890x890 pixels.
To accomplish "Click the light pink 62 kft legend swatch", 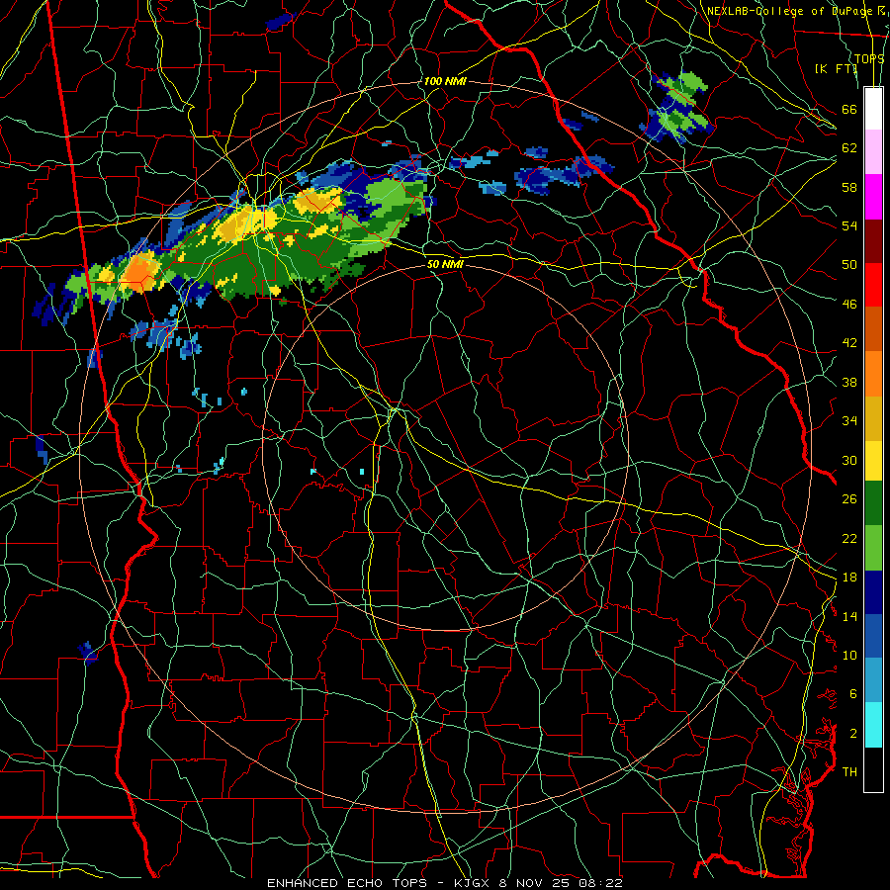I will 873,151.
